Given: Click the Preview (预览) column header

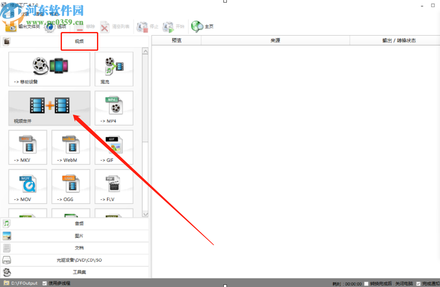Looking at the screenshot, I should tap(176, 41).
